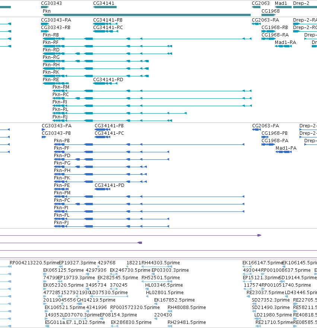Open protein CG34141-PB
Screen dimensions: 317x328
tap(109, 126)
